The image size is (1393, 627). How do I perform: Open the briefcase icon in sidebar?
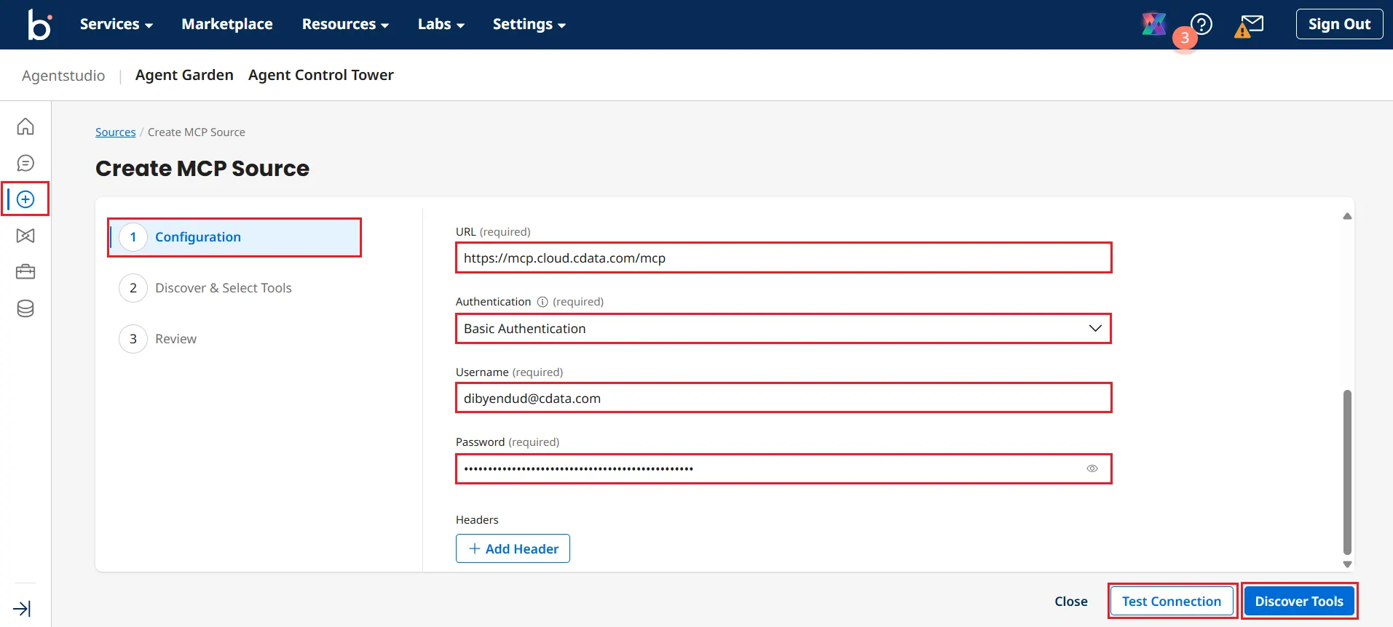[25, 272]
